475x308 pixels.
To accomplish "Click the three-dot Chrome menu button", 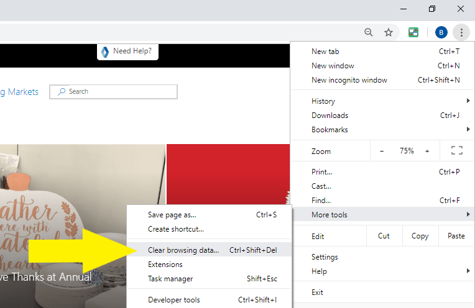I will point(461,32).
